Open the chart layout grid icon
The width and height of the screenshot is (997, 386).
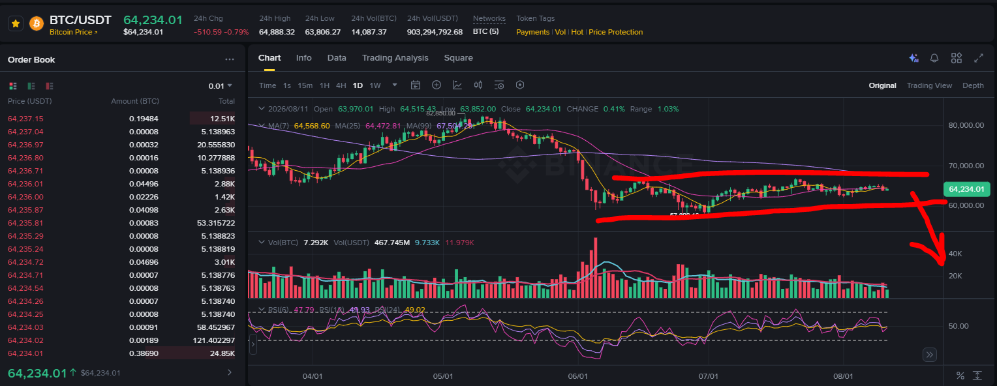(957, 58)
